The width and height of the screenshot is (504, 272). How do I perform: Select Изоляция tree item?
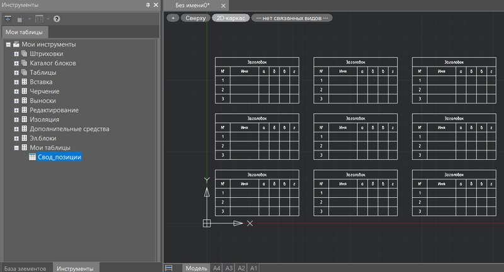[x=44, y=120]
